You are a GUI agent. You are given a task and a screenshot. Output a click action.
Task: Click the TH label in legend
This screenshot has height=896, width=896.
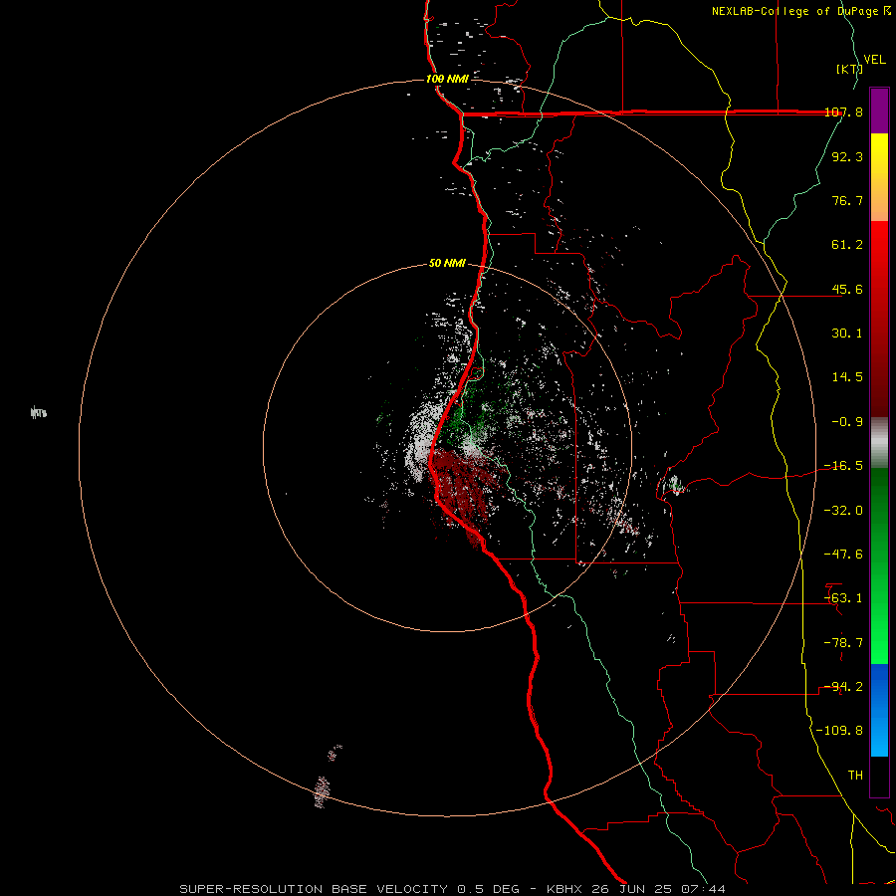(855, 776)
